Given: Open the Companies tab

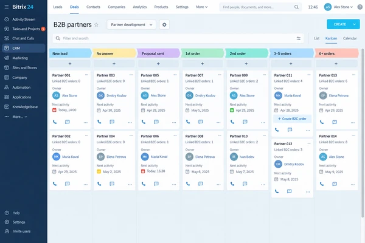Looking at the screenshot, I should pos(116,7).
